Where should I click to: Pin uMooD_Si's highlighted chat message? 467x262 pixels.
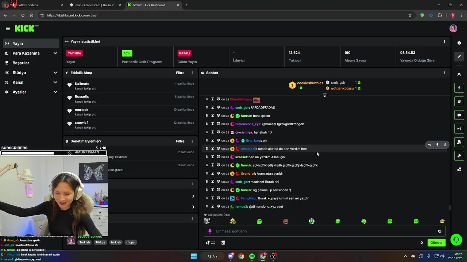(437, 145)
